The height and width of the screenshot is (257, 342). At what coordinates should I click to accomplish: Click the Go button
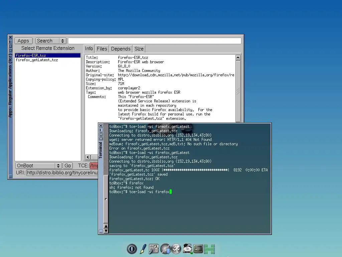(x=67, y=166)
